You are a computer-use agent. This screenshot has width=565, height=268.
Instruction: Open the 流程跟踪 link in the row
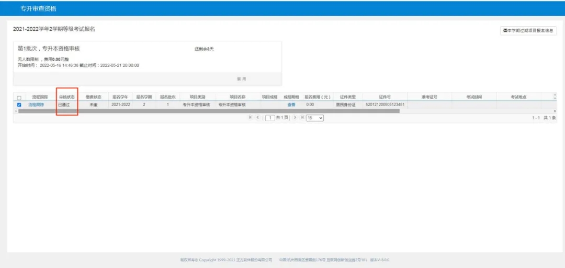pyautogui.click(x=36, y=104)
